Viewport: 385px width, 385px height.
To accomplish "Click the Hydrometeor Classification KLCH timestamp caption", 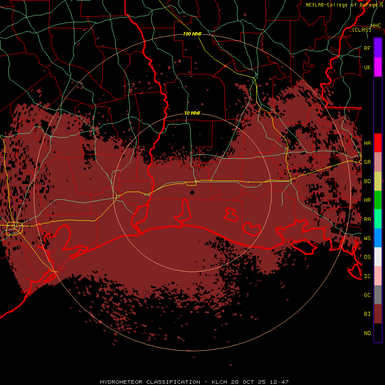I will tap(194, 382).
